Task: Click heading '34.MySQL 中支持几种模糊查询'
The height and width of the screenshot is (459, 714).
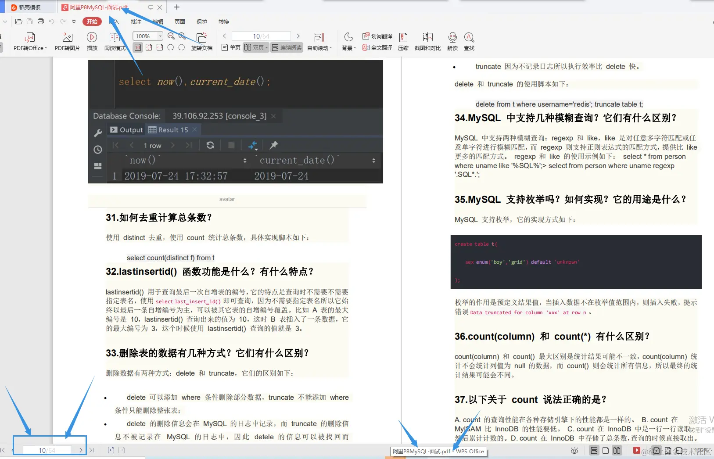Action: tap(565, 118)
